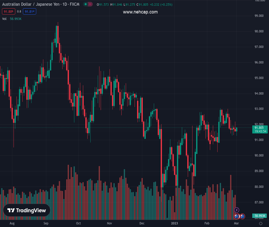Open chart settings gear icon
The width and height of the screenshot is (269, 227).
coord(261,224)
